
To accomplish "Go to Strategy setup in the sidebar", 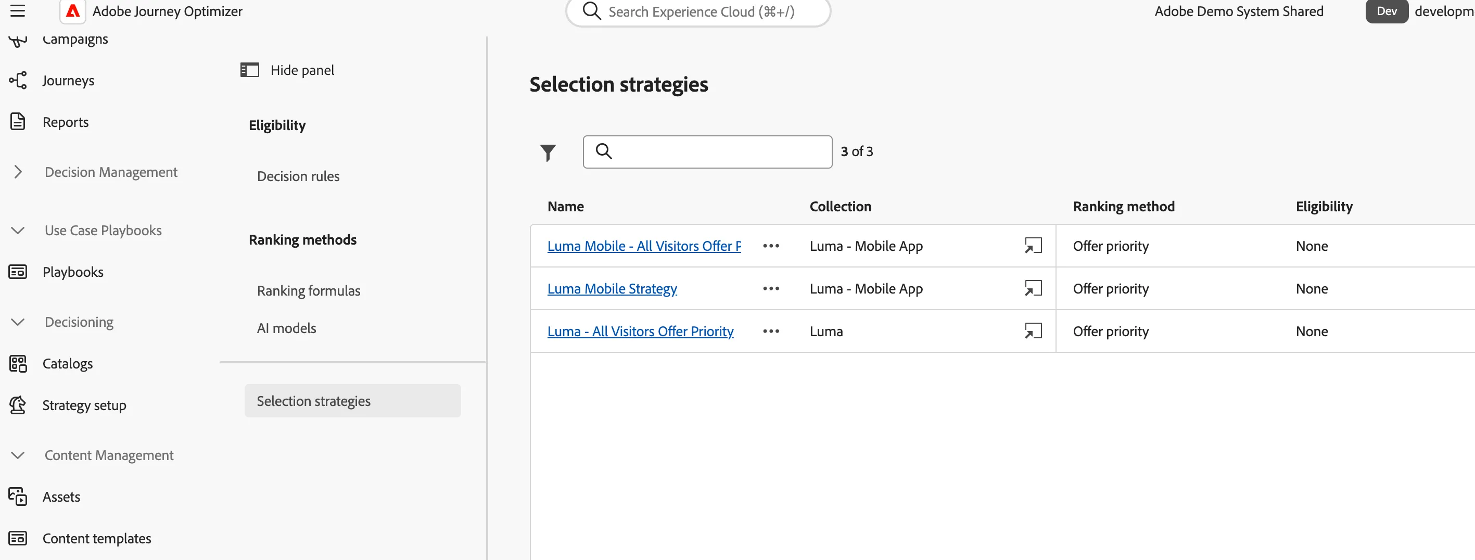I will 84,405.
